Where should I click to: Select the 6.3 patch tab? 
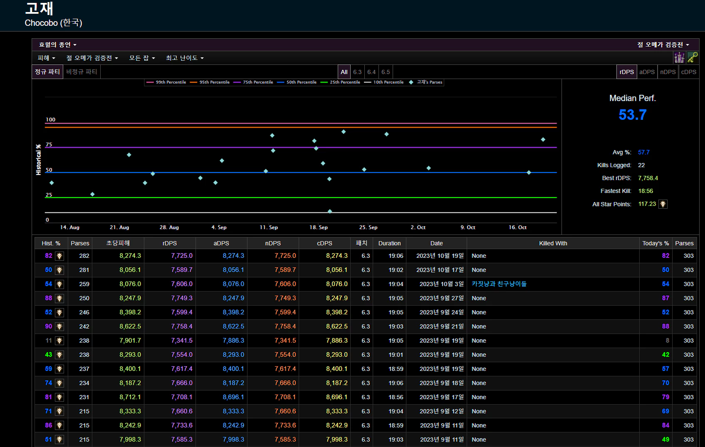point(357,72)
